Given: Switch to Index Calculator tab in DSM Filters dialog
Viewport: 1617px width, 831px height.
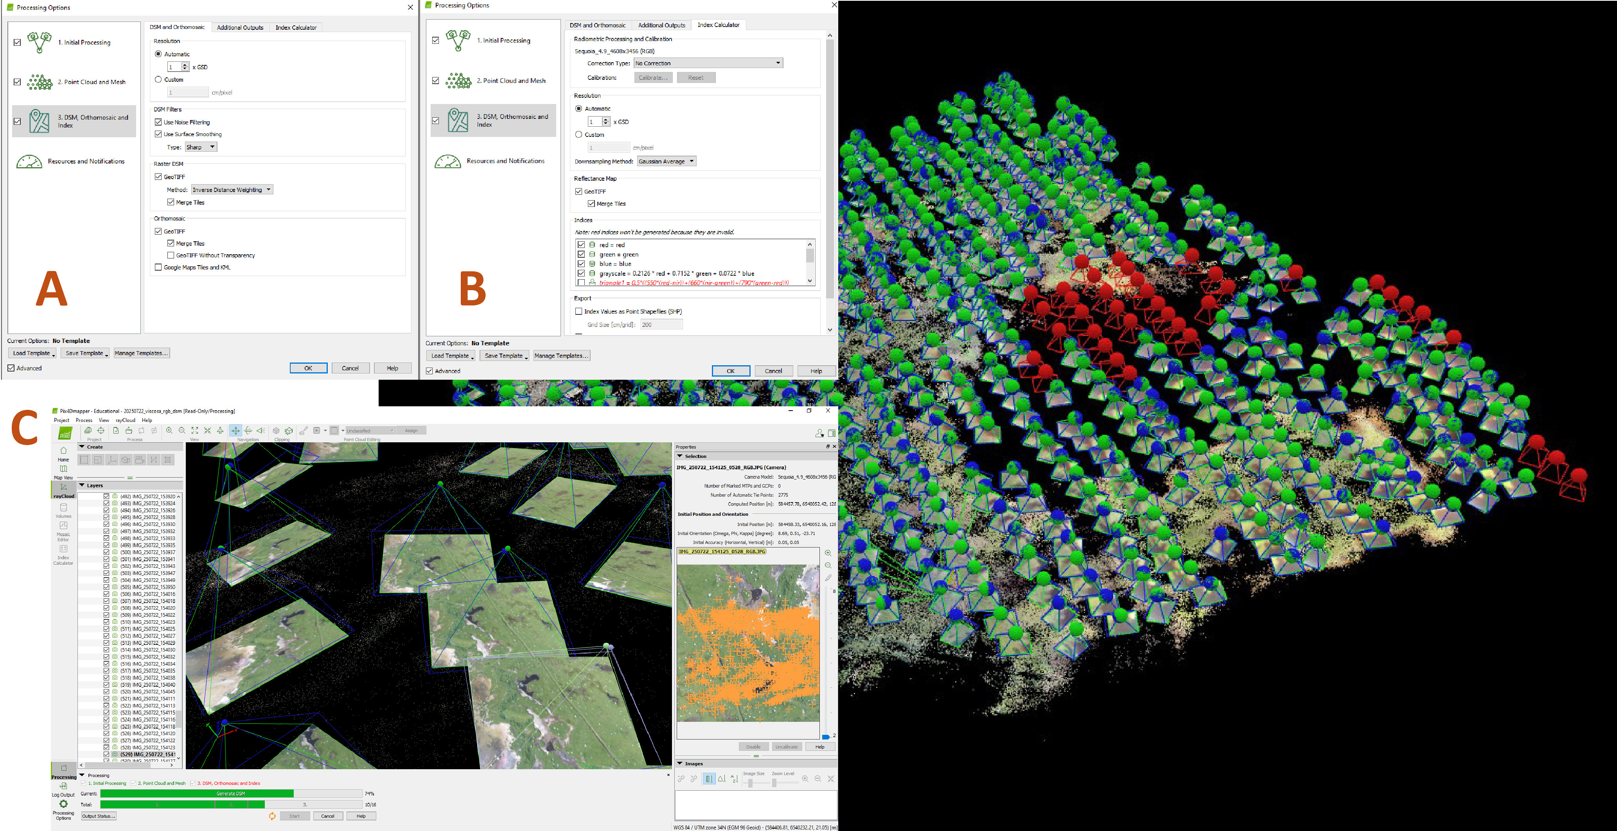Looking at the screenshot, I should pos(296,28).
